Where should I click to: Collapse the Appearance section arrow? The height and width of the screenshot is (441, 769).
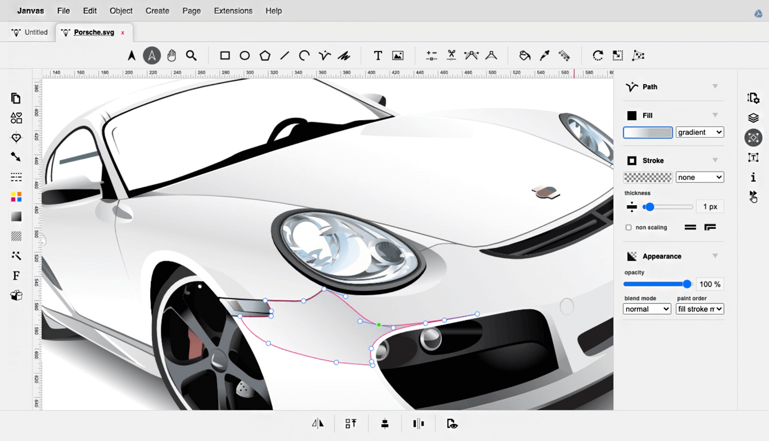pos(715,255)
